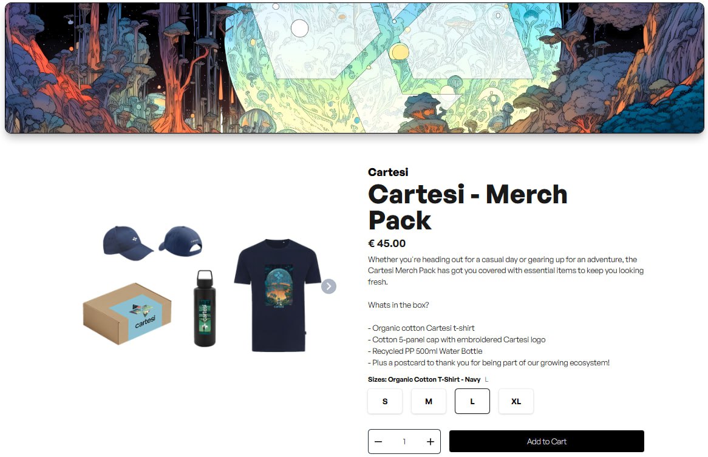708x457 pixels.
Task: Click the navy t-shirt product image
Action: 277,295
